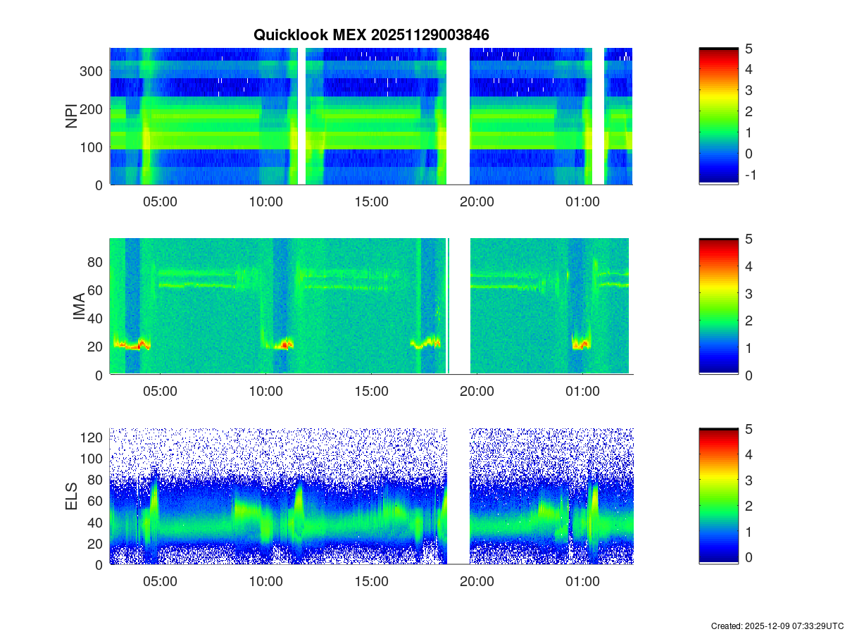Viewport: 845px width, 634px height.
Task: Click the plot title Quicklook MEX 20251129003846
Action: pos(371,35)
